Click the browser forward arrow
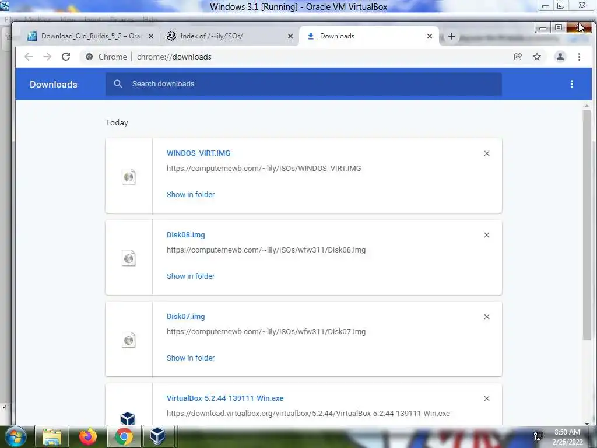The image size is (597, 448). [47, 57]
